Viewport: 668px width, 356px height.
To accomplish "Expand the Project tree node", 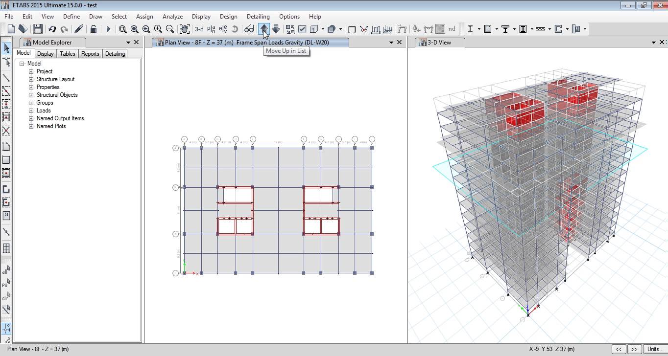I will coord(31,71).
